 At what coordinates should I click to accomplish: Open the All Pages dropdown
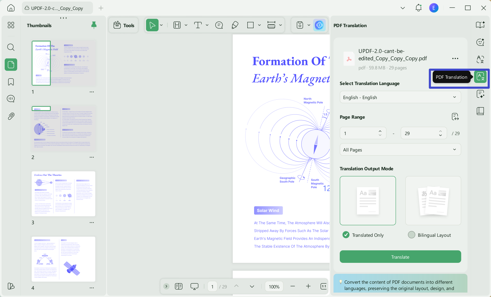(x=400, y=150)
